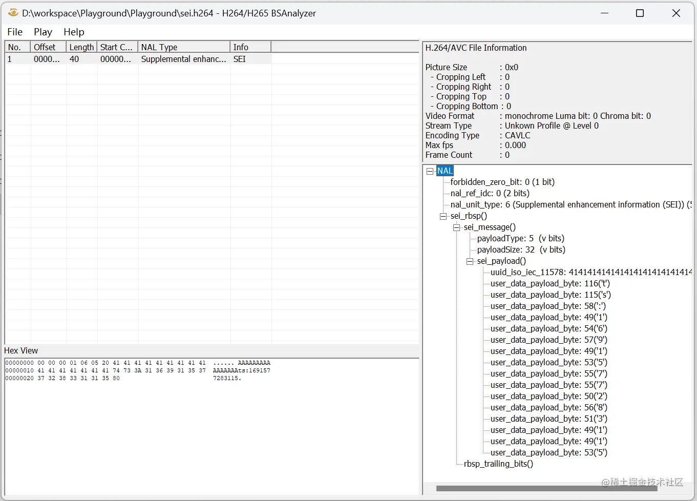Viewport: 697px width, 501px height.
Task: Click the Hex View panel label
Action: (x=21, y=351)
